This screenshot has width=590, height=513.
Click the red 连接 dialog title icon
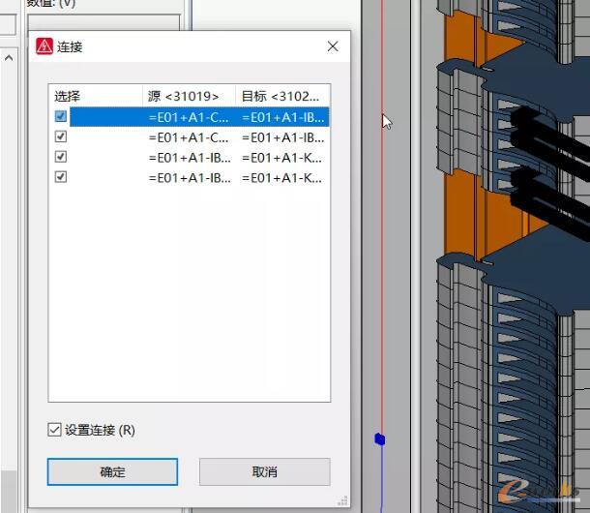pos(44,46)
